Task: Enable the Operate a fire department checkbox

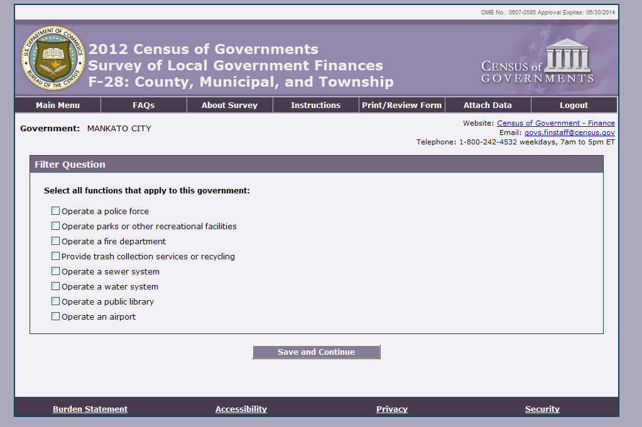Action: [56, 241]
